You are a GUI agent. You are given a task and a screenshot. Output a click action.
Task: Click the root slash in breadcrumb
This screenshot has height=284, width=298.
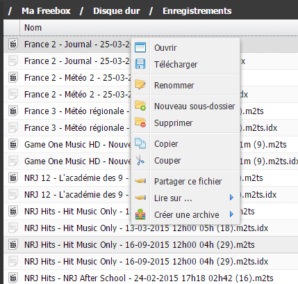coord(10,11)
